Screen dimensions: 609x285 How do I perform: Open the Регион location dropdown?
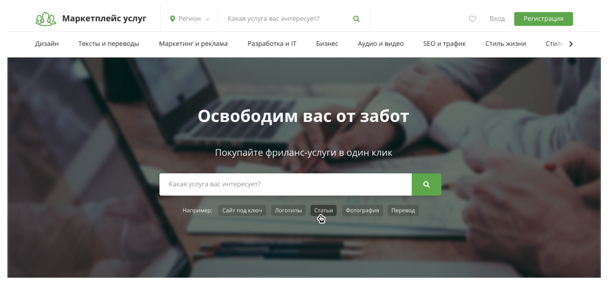tap(189, 19)
